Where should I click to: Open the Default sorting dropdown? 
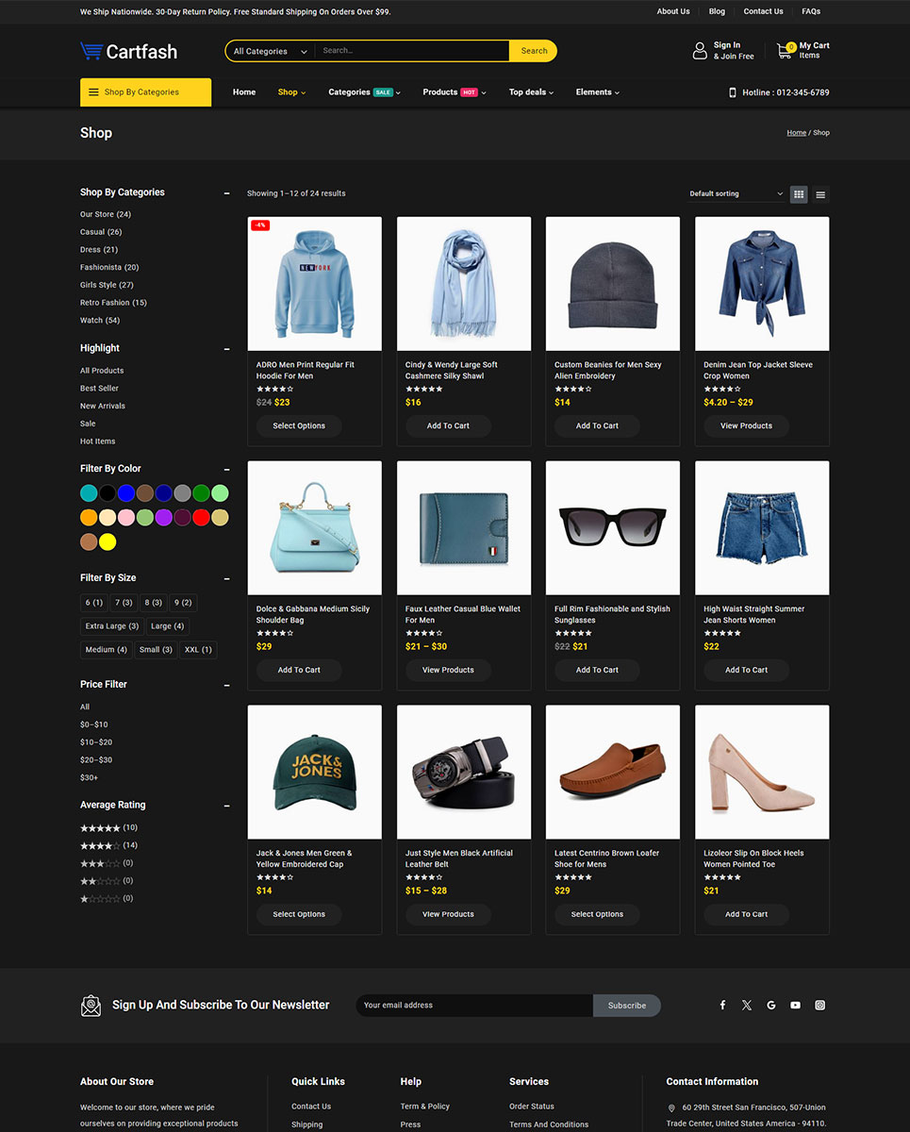click(x=736, y=194)
